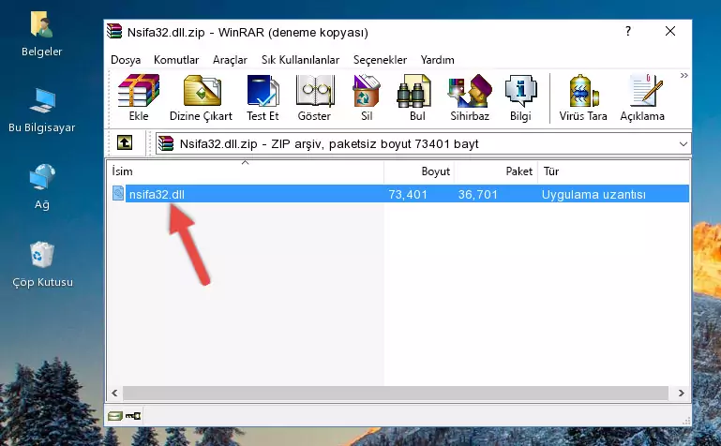Open the Seçenekler menu

tap(380, 60)
